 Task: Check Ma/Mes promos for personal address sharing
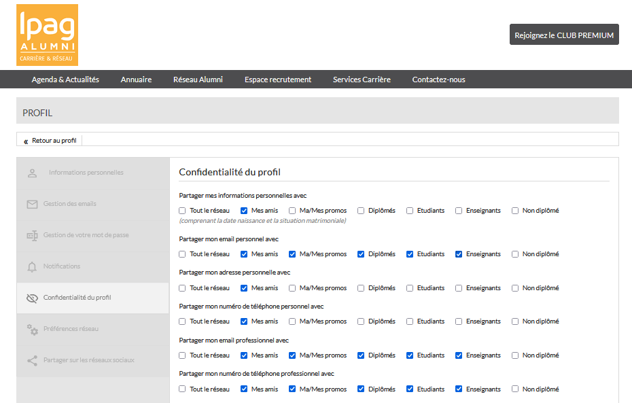coord(292,288)
